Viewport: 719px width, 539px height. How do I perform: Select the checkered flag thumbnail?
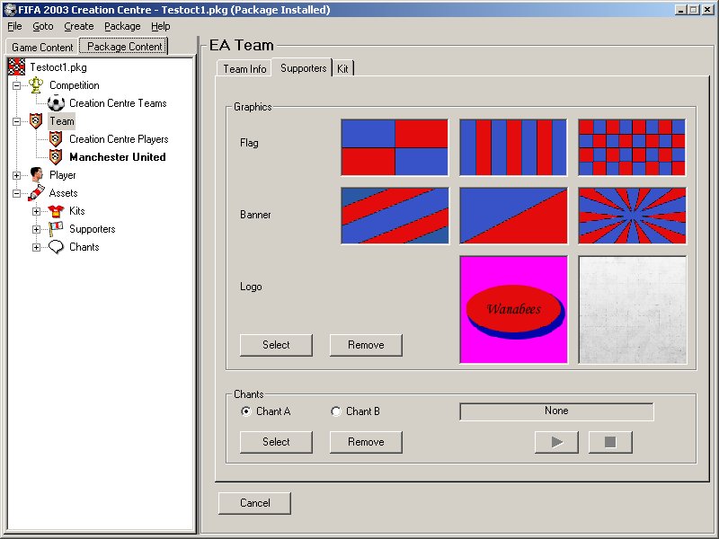pos(633,147)
